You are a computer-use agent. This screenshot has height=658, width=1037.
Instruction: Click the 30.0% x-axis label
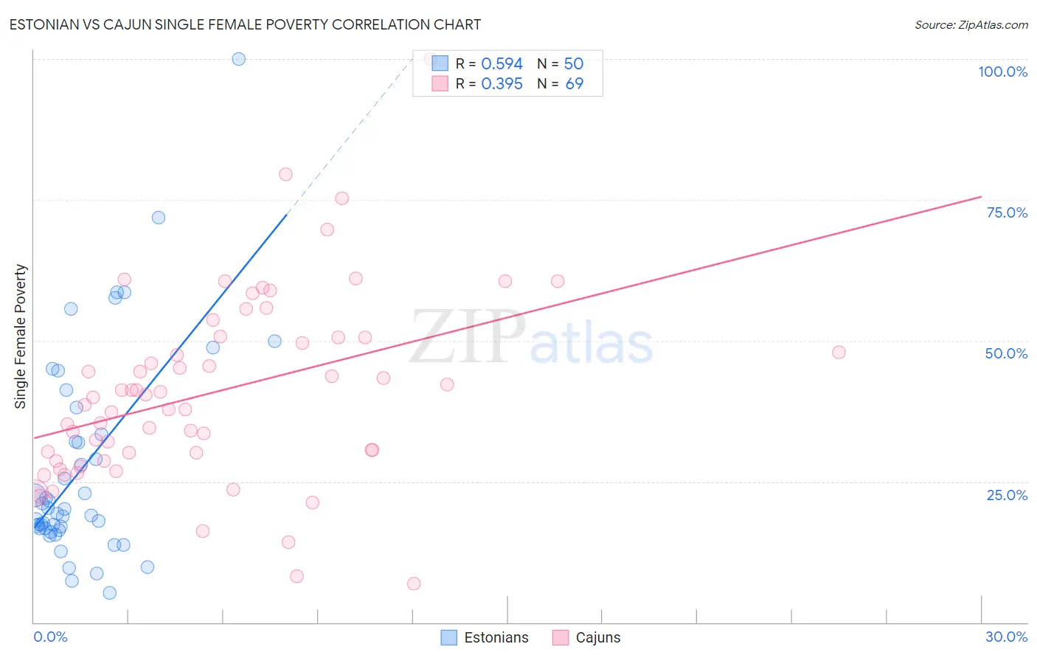1006,637
